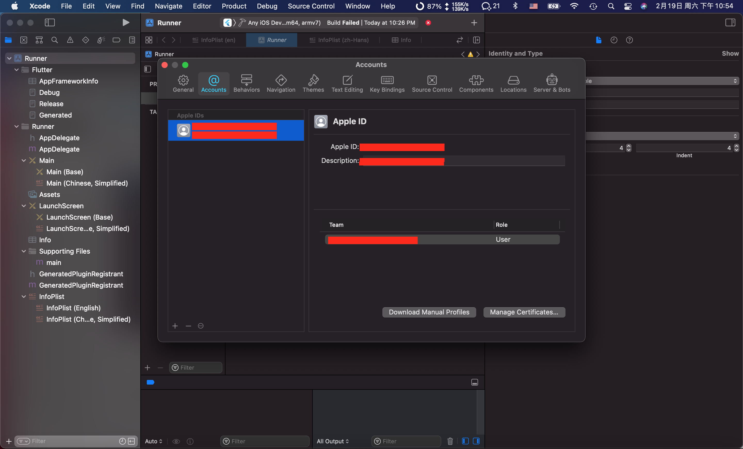Add a new window tab plus
This screenshot has width=743, height=449.
pyautogui.click(x=474, y=23)
